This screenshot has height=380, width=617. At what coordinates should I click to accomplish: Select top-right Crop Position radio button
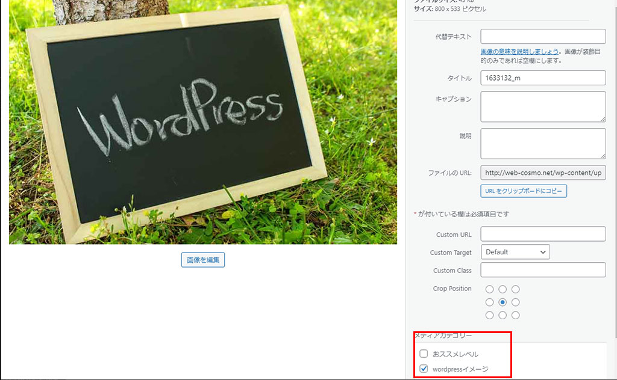515,289
